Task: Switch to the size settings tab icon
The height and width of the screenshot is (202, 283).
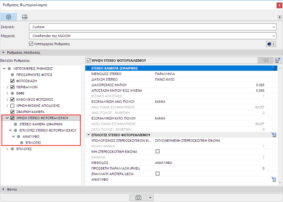Action: (x=24, y=17)
